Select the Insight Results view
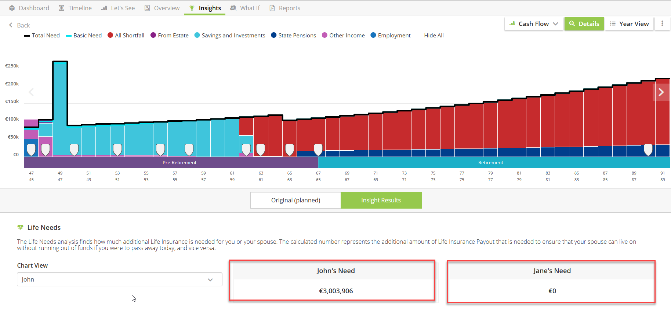The image size is (671, 312). (381, 200)
